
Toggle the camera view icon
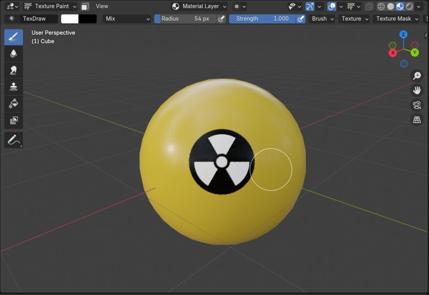coord(417,105)
